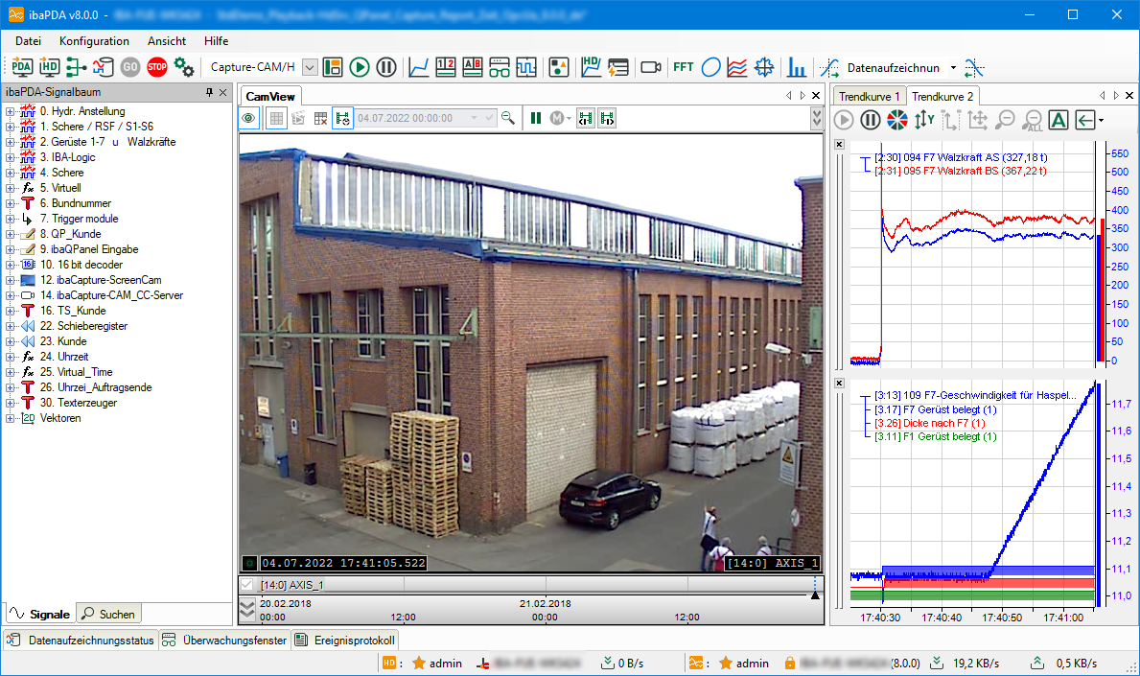
Task: Toggle the AXIS_1 checkbox in the timeline
Action: coord(247,585)
